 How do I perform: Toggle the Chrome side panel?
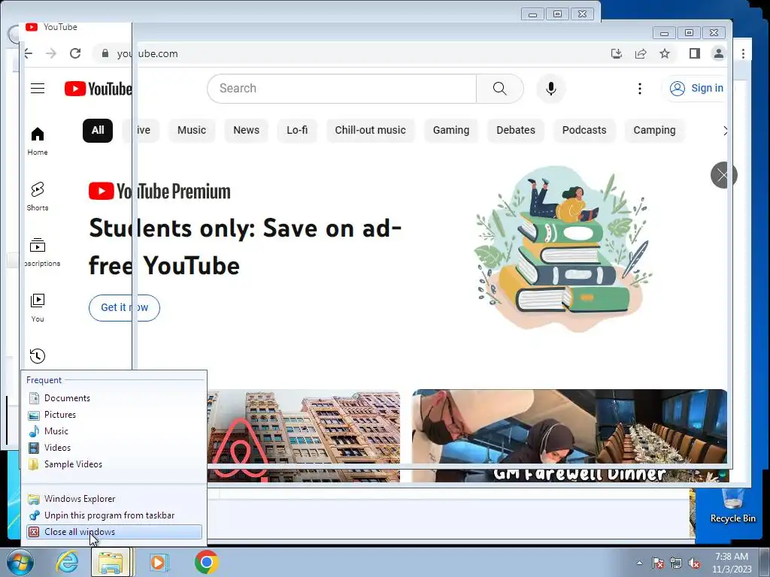[694, 53]
